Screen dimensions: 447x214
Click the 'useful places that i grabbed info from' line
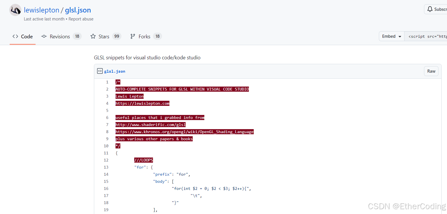(x=160, y=118)
